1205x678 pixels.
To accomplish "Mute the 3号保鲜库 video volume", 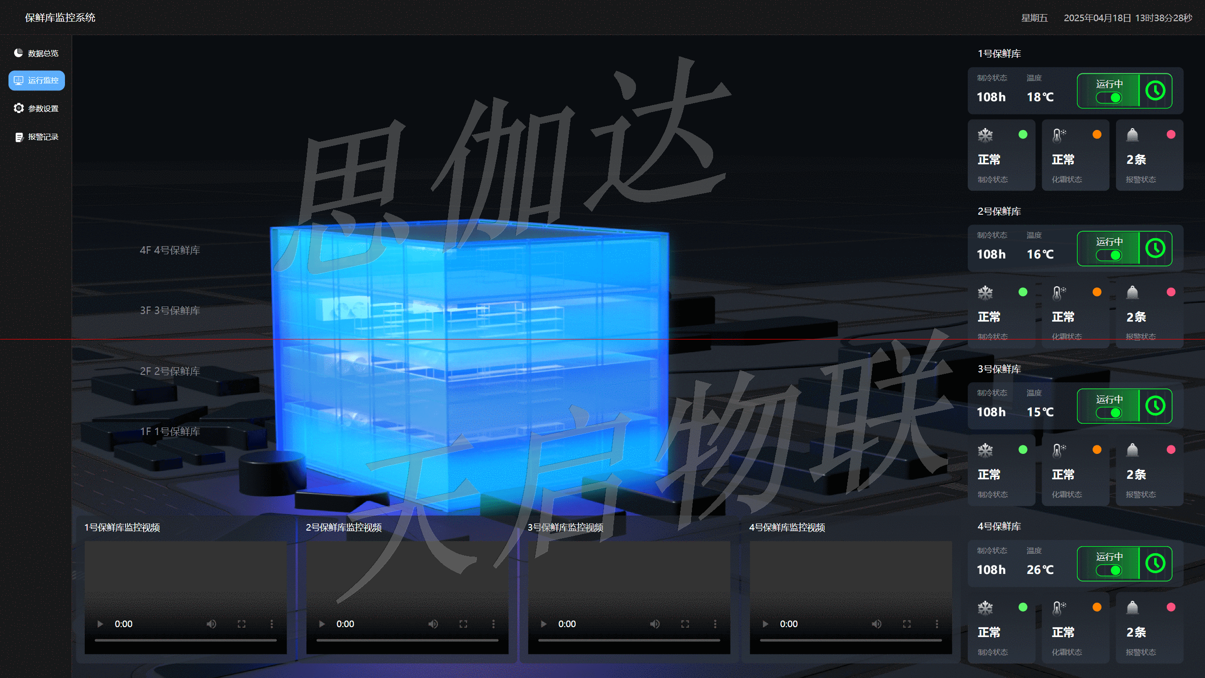I will click(655, 624).
